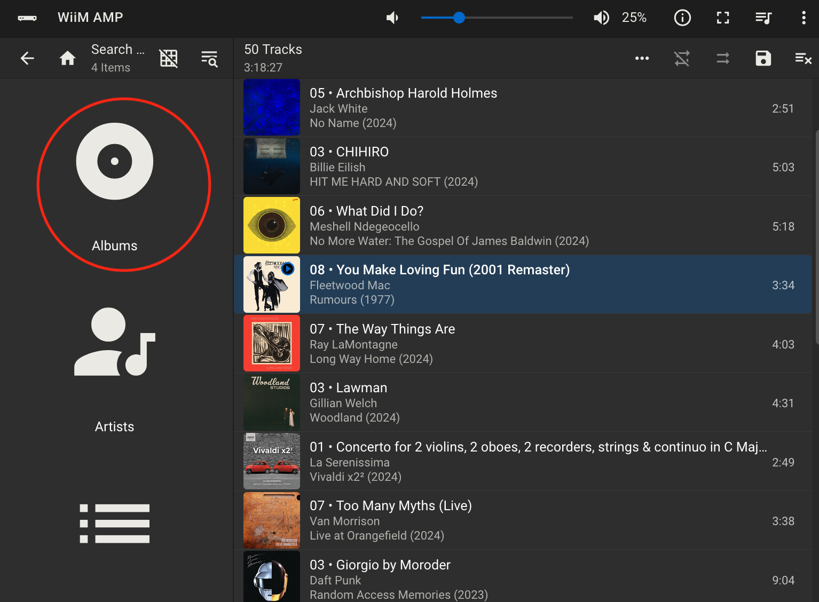Play CHIHIRO by Billie Eilish
The height and width of the screenshot is (602, 819).
click(x=523, y=167)
